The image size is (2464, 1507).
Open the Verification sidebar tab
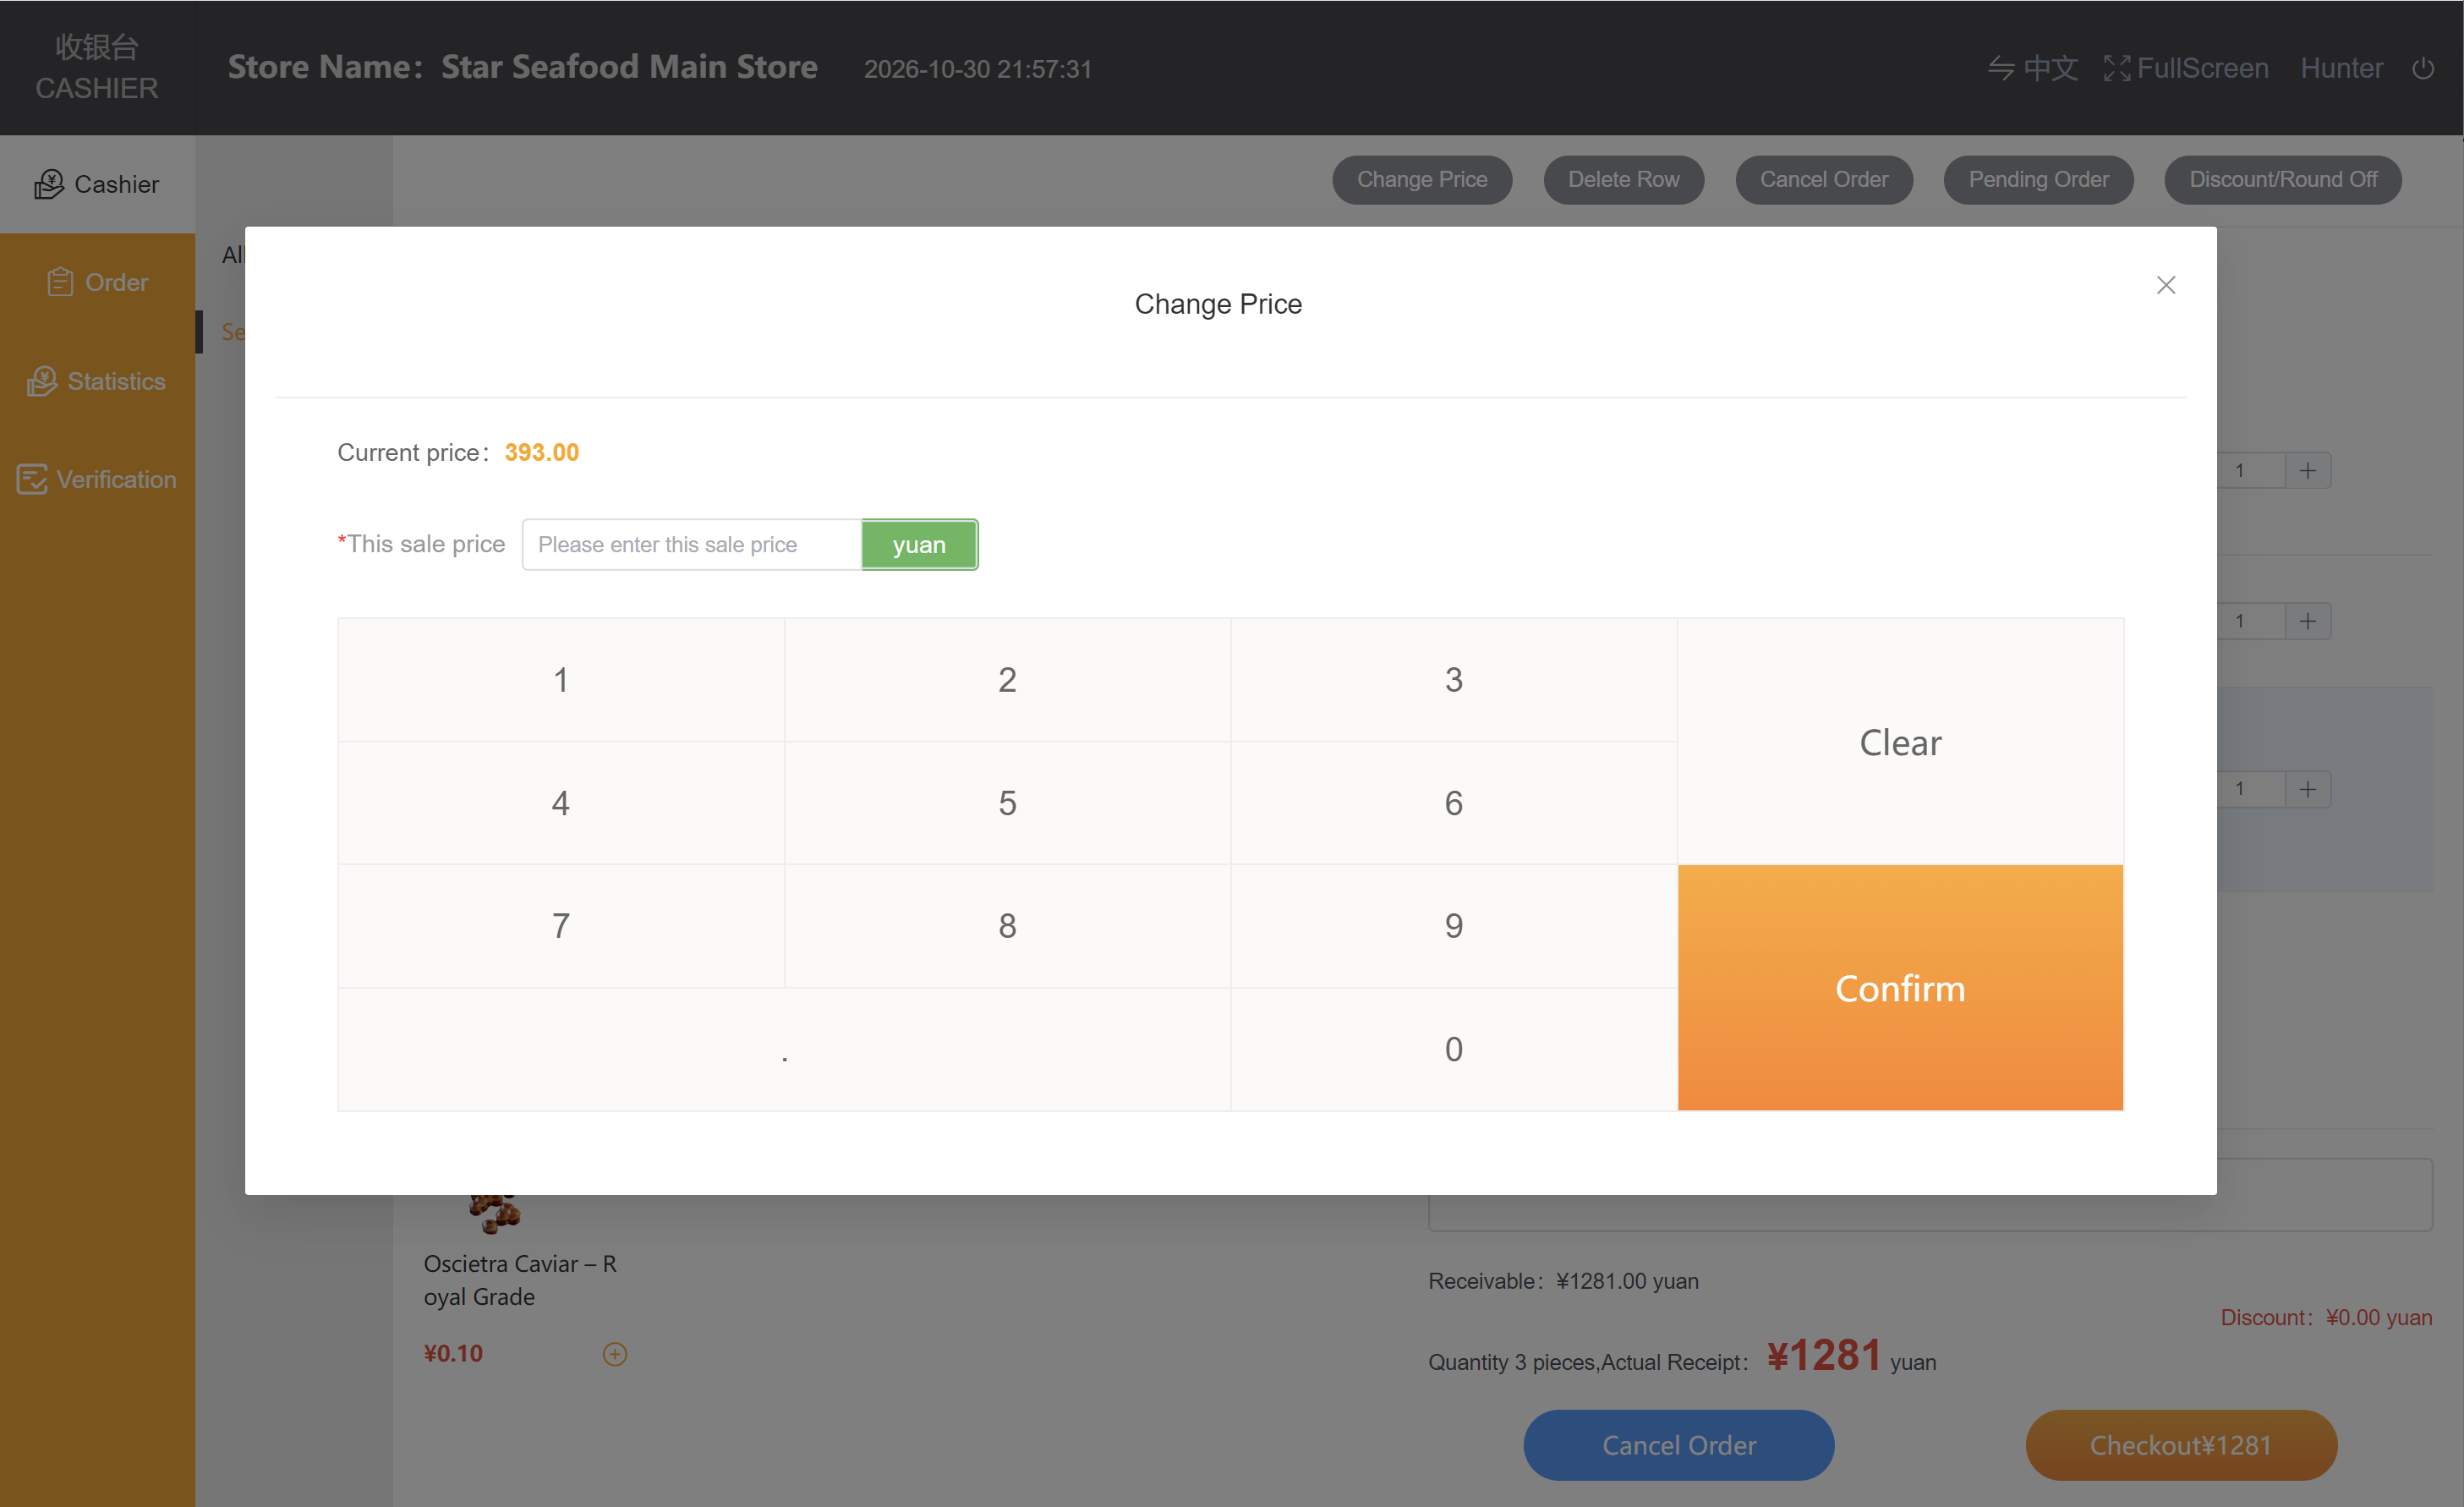(97, 479)
